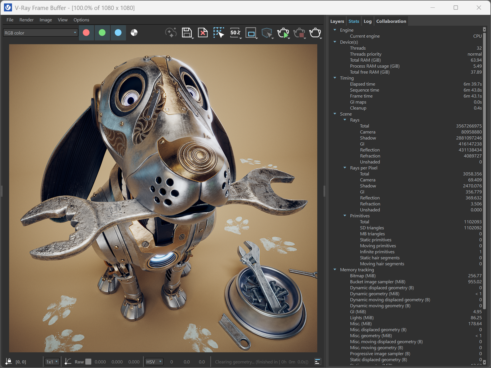Select the Bitmap (MiB) row
Viewport: 491px width, 368px height.
(x=406, y=276)
